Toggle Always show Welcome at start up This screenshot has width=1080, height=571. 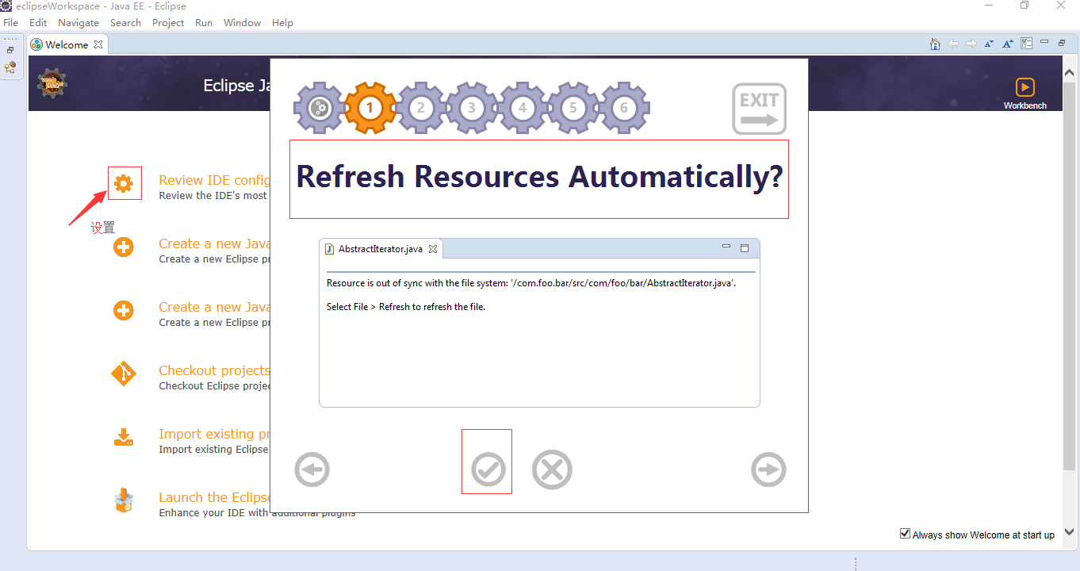click(x=905, y=534)
